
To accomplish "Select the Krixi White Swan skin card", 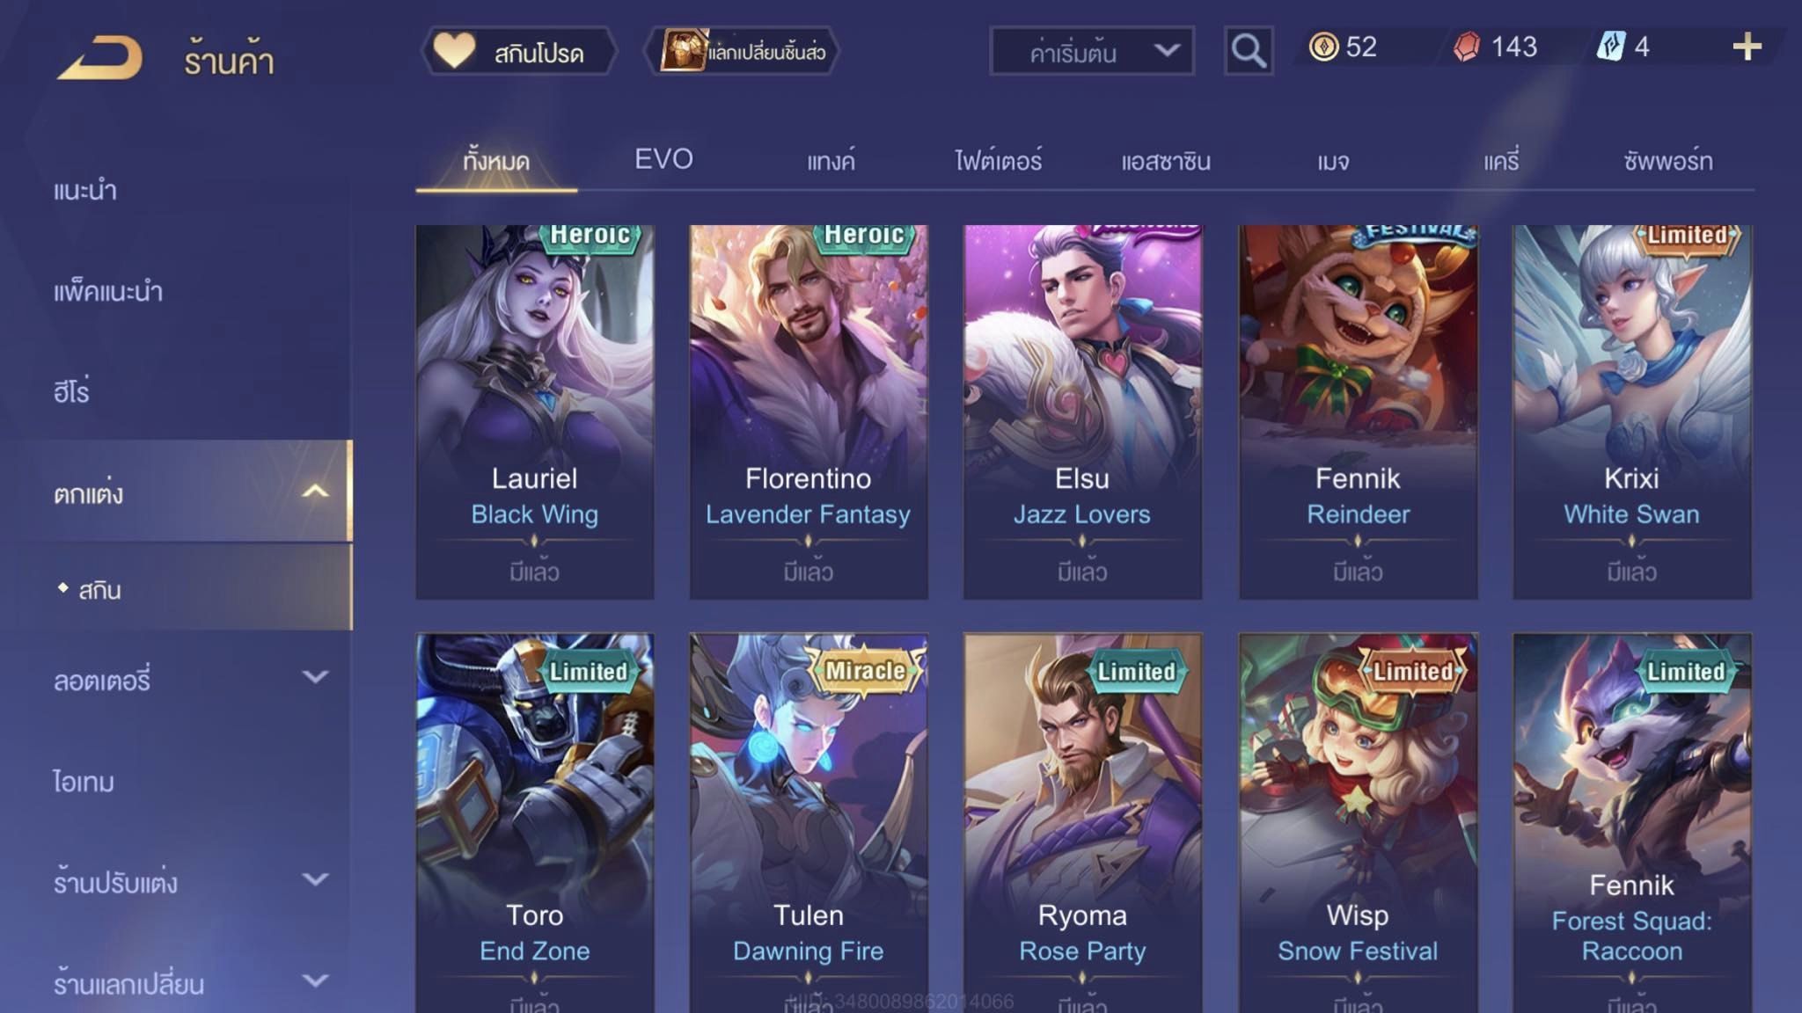I will 1632,412.
